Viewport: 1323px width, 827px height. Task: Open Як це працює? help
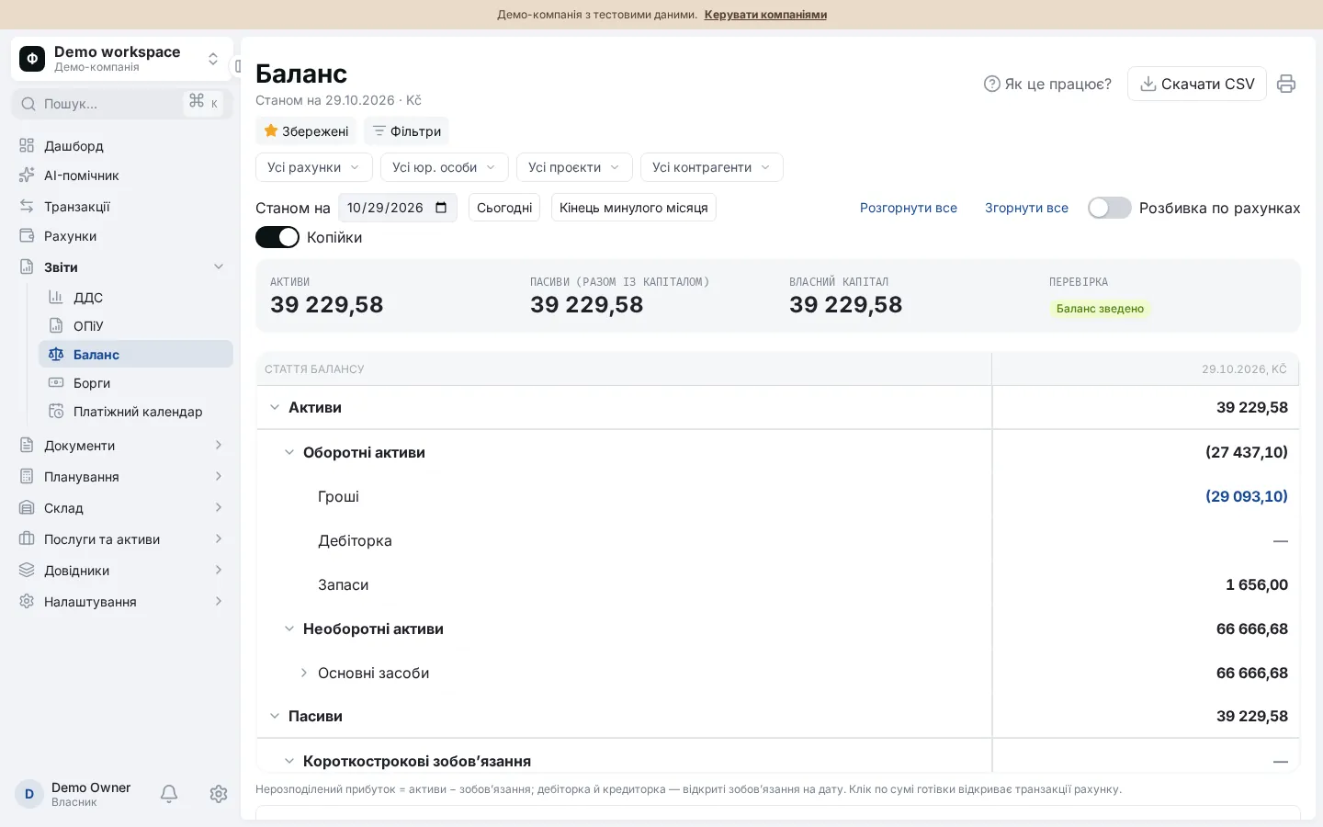point(1047,84)
